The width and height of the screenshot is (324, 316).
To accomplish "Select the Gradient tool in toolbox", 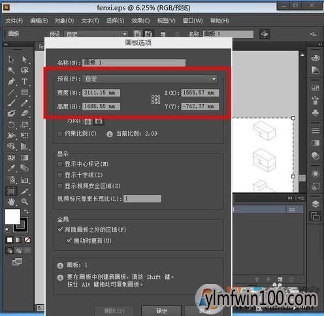I will [x=24, y=157].
